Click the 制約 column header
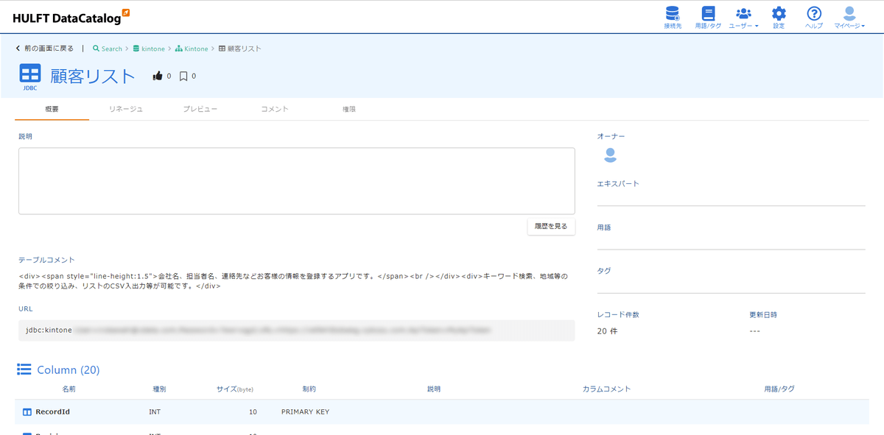 point(309,389)
